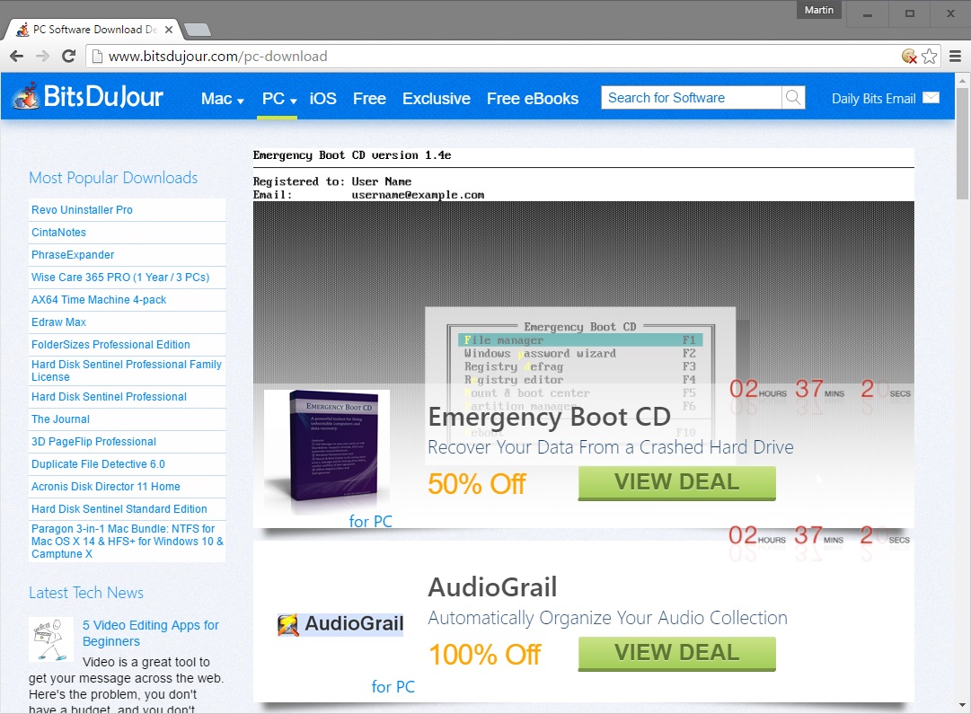Click the scrollbar down arrow

[x=962, y=705]
